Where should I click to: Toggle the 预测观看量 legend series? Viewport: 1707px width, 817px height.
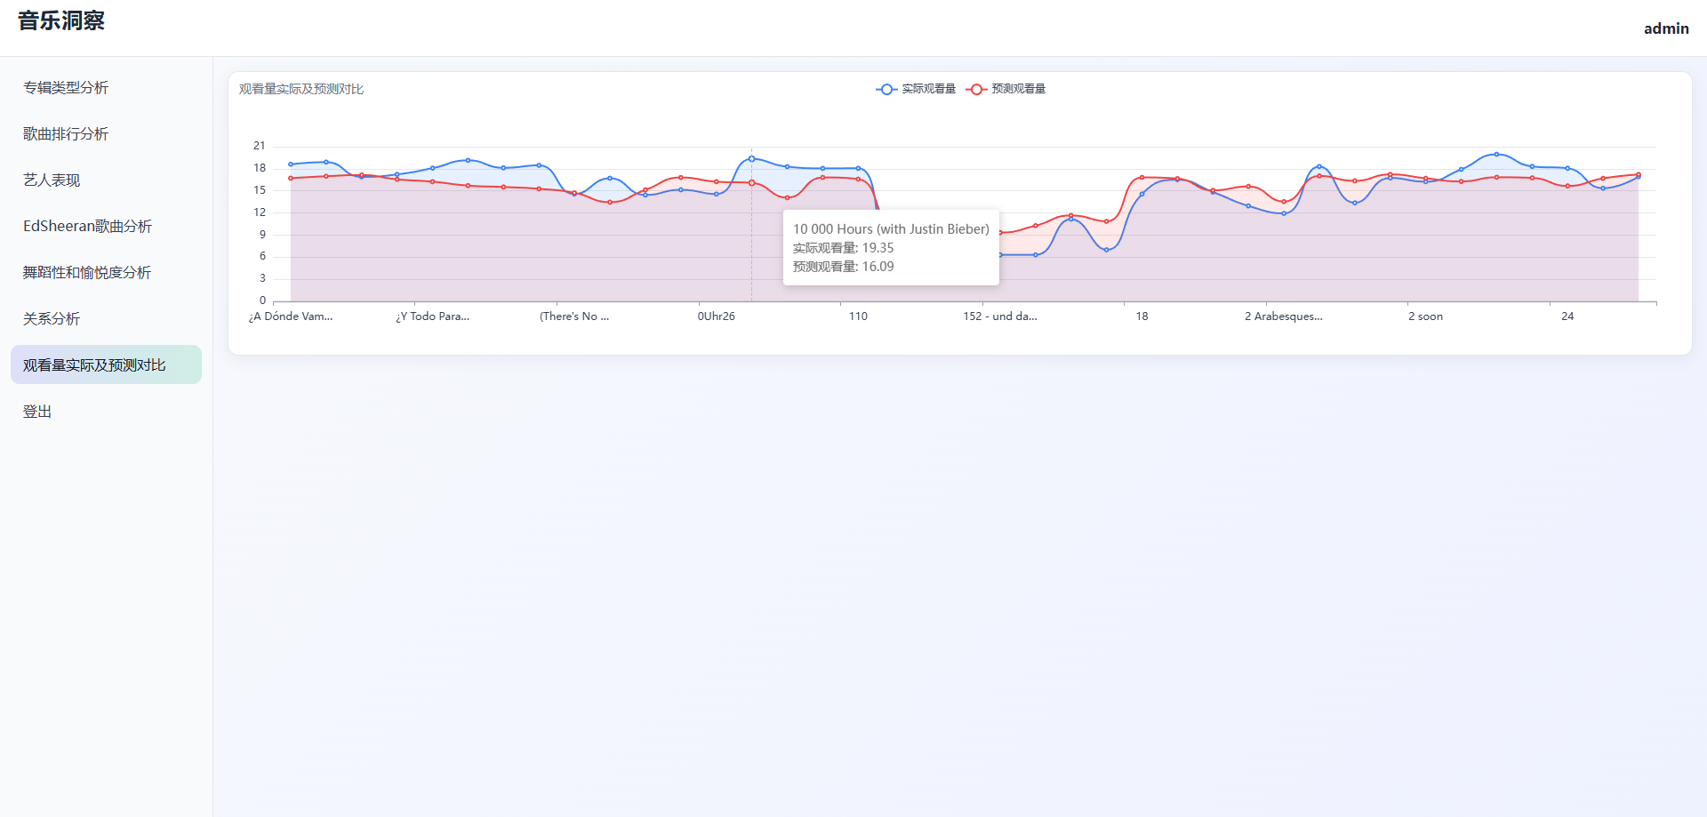1018,89
